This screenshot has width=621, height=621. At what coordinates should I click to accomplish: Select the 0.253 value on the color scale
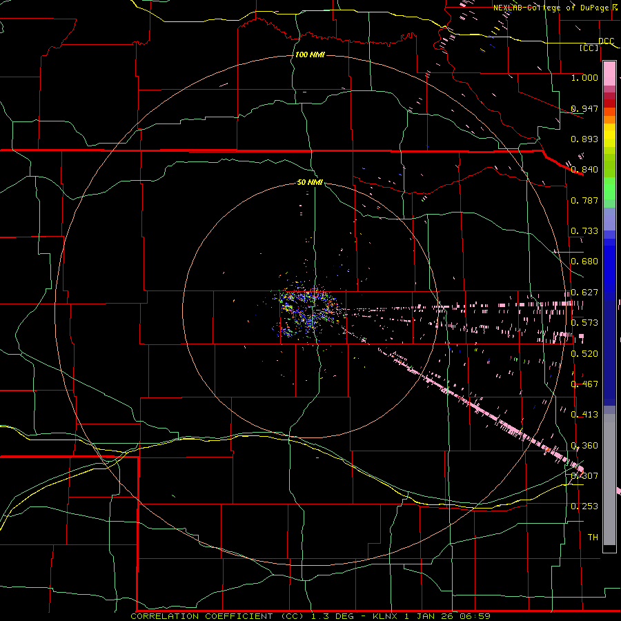click(584, 506)
